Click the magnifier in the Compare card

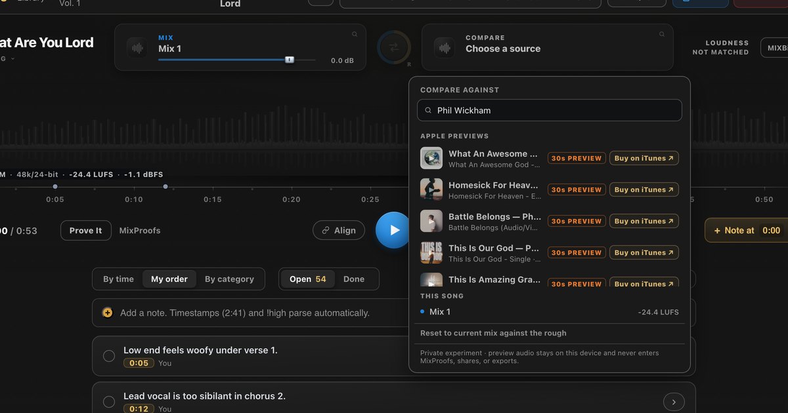pos(662,34)
